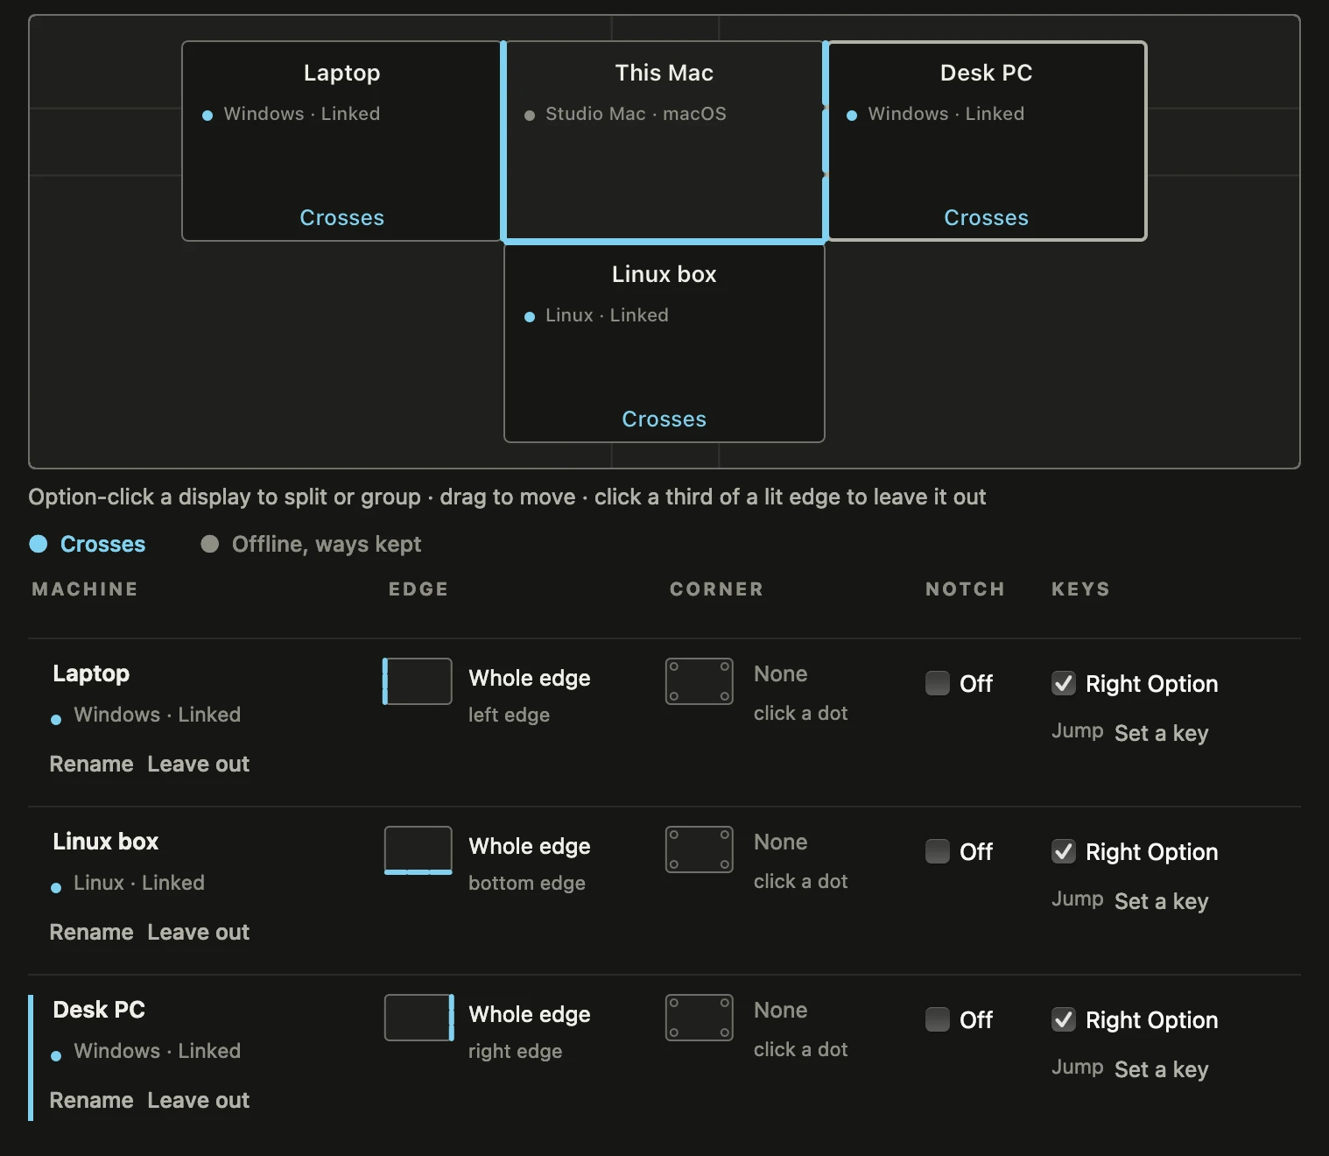The image size is (1329, 1156).
Task: Click the Crosses label on Desk PC tile
Action: point(986,217)
